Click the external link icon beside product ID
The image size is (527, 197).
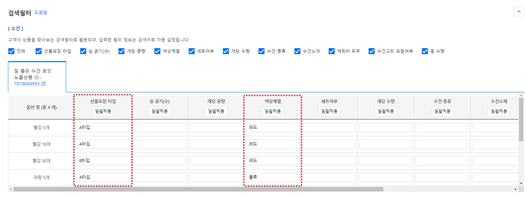(43, 84)
